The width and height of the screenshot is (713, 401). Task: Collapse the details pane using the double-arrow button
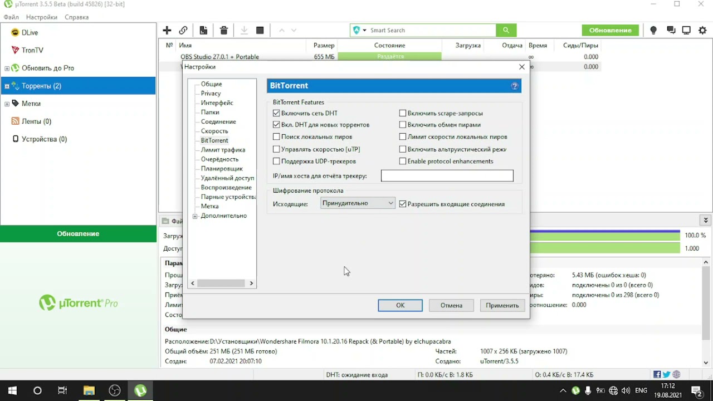pos(706,221)
